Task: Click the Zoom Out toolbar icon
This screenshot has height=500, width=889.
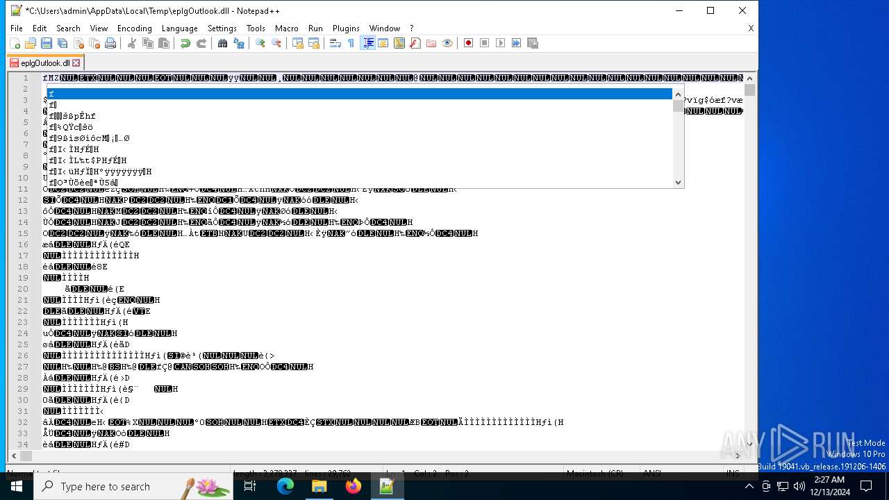Action: 276,43
